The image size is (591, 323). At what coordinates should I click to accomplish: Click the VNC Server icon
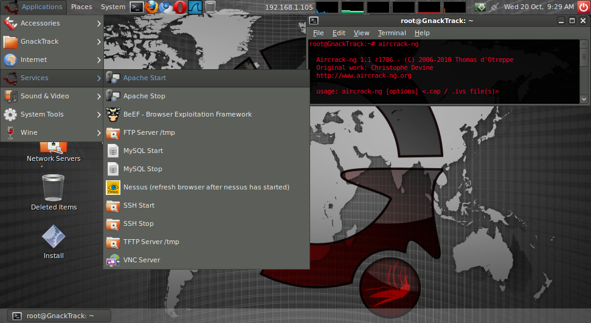point(112,260)
